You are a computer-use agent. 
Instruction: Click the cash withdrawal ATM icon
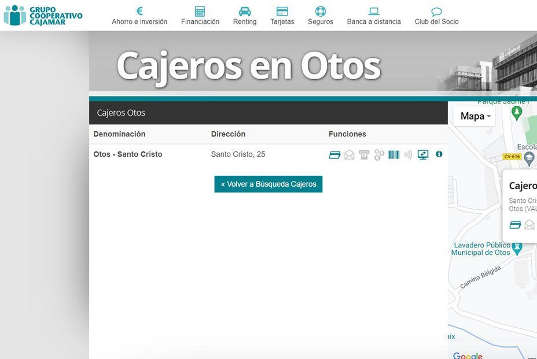[x=364, y=154]
